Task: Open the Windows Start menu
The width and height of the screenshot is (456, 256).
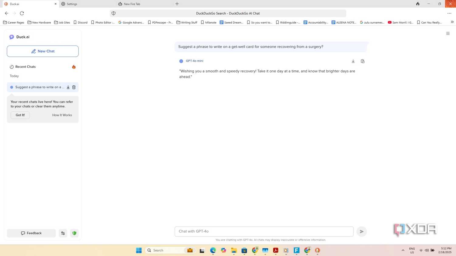Action: (x=139, y=250)
